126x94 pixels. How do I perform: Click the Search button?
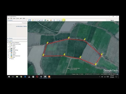(x=25, y=23)
